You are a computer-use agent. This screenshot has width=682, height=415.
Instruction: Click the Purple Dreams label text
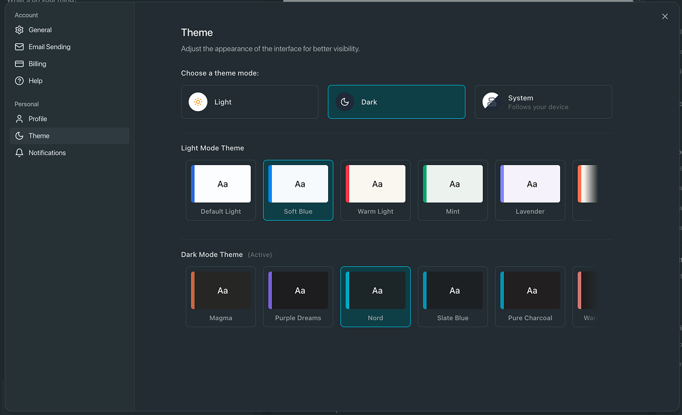pos(298,318)
